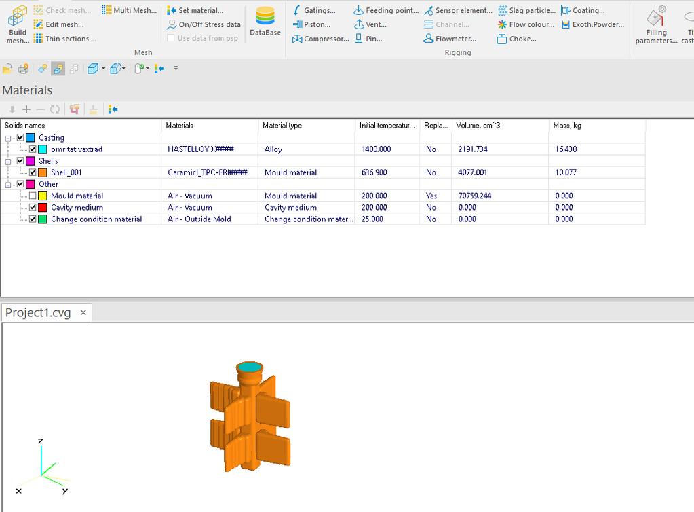Open the transparent cube view dropdown arrow
The image size is (694, 512).
pos(123,69)
